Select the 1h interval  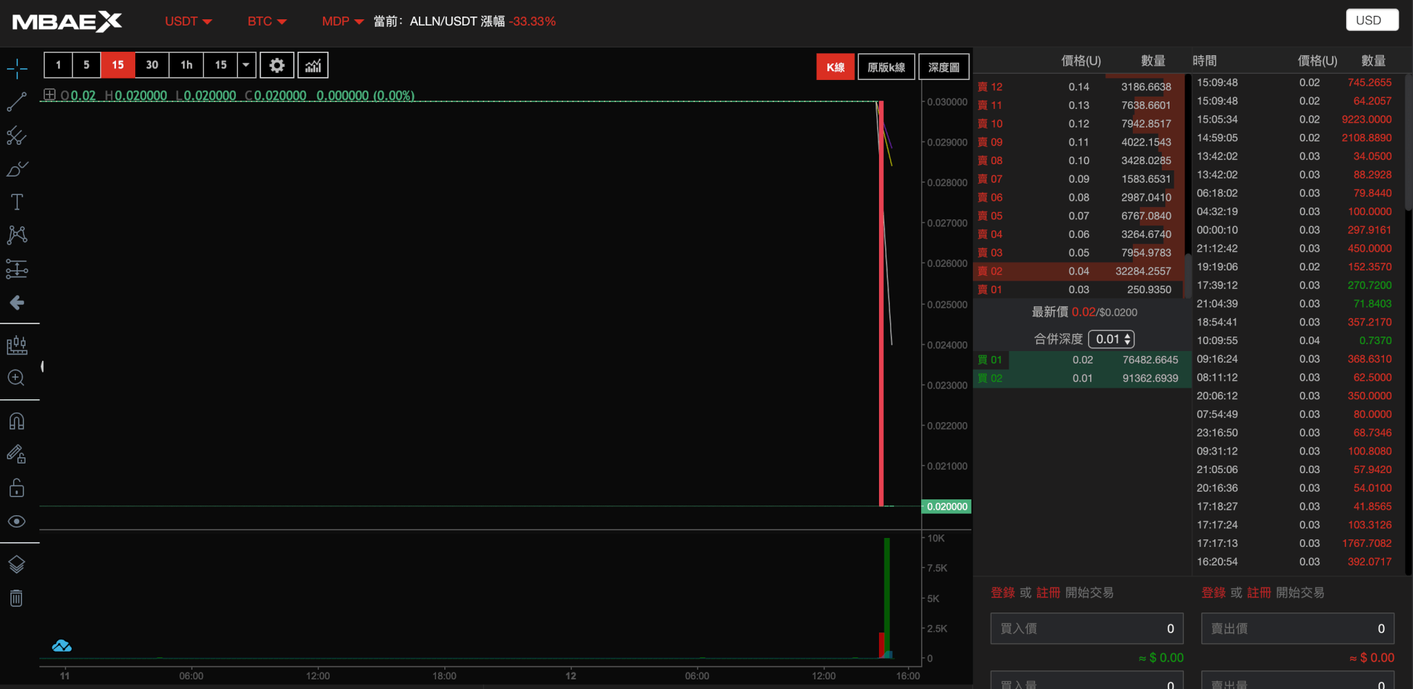click(x=186, y=65)
